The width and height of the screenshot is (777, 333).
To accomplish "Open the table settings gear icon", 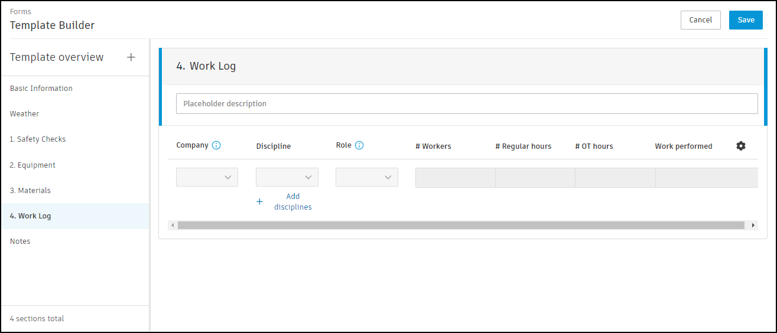I will click(741, 146).
